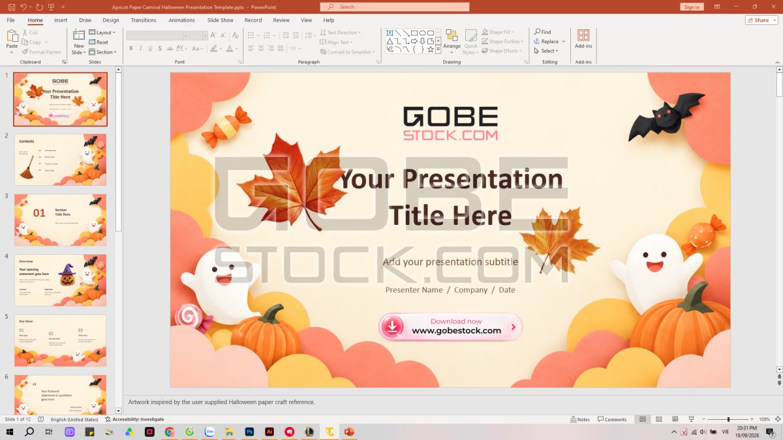Switch to Normal view in the status bar
783x440 pixels.
643,419
